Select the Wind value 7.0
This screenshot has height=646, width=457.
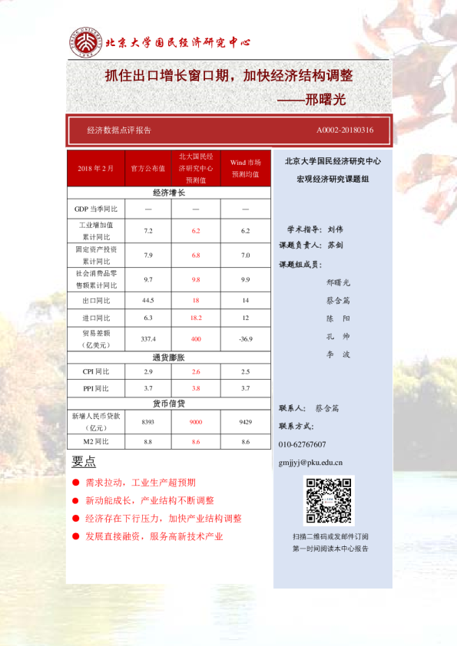[x=246, y=255]
